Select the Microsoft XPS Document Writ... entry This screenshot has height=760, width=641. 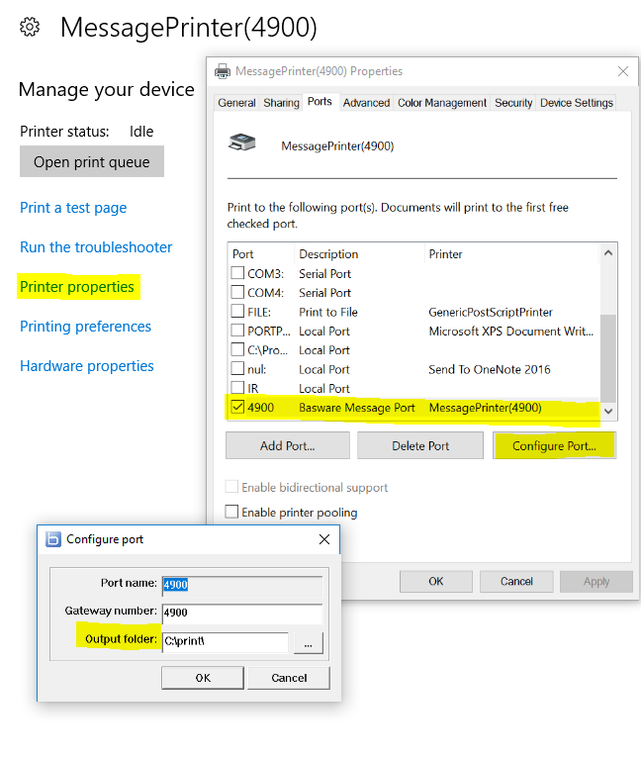(x=510, y=332)
